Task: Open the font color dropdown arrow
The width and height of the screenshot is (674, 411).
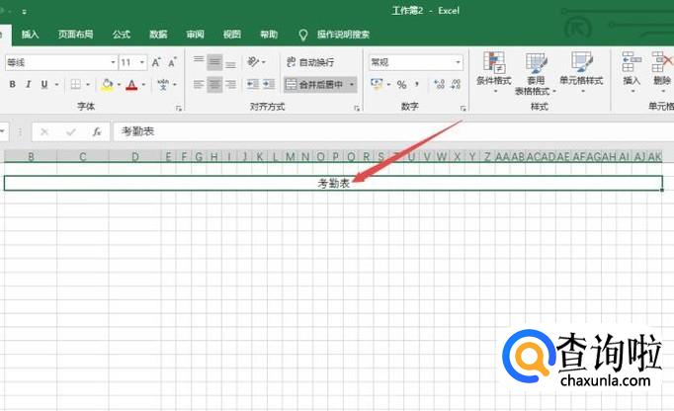Action: pyautogui.click(x=143, y=85)
